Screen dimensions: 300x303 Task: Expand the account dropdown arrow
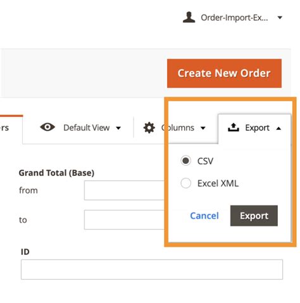coord(280,18)
